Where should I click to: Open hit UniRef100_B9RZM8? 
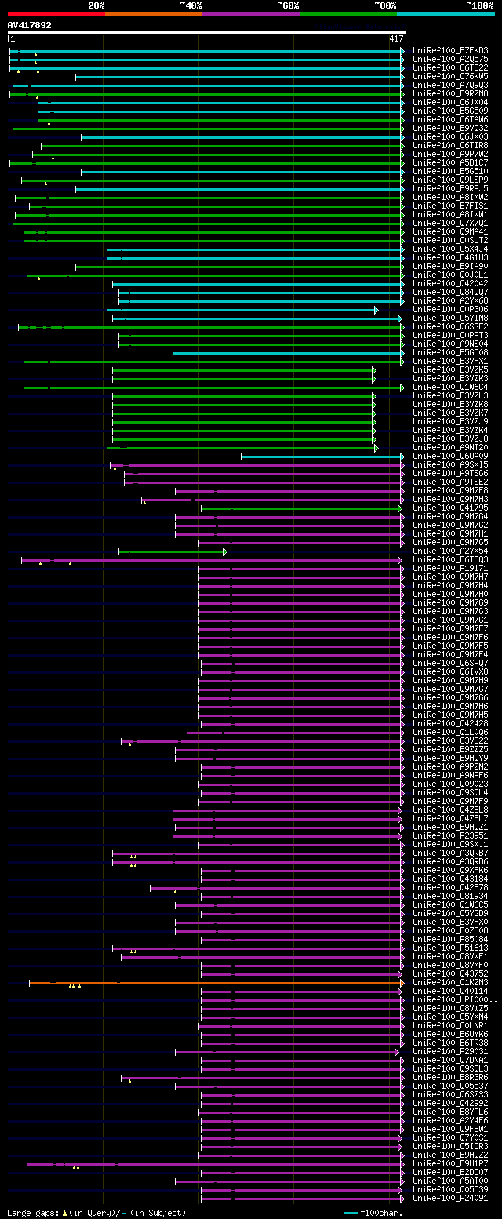(450, 93)
